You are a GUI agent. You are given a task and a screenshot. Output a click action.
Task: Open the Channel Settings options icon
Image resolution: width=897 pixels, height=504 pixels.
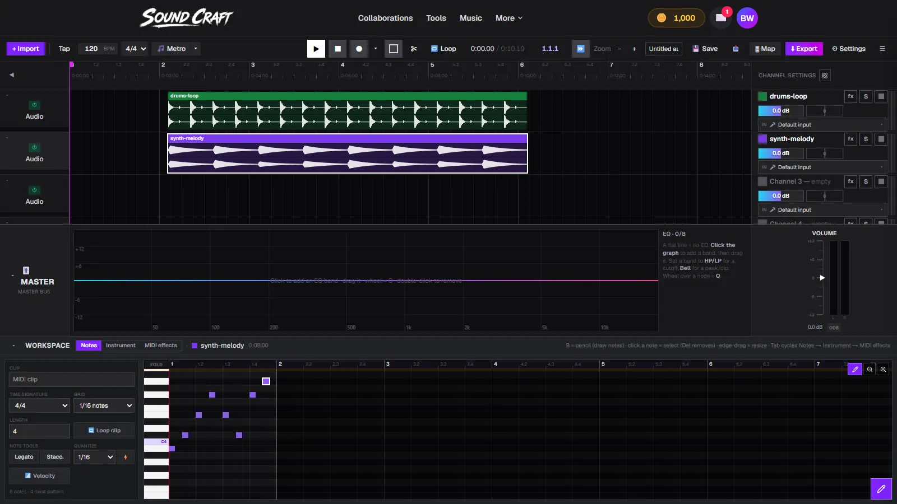(x=824, y=76)
